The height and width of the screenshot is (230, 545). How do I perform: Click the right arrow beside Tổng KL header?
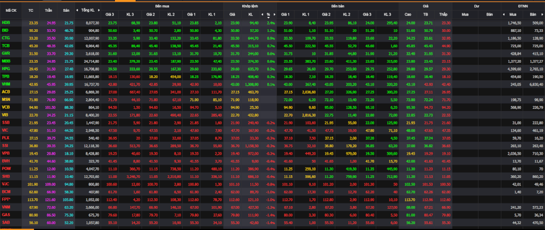[x=98, y=10]
